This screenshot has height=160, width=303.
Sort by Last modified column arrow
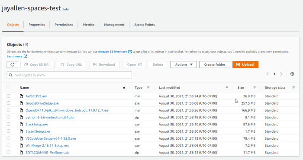227,88
